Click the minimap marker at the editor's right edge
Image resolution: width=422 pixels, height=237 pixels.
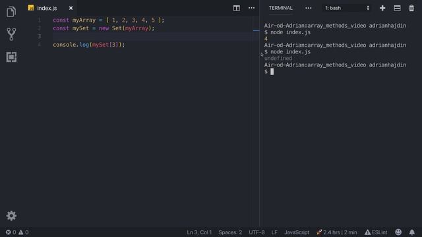point(256,30)
